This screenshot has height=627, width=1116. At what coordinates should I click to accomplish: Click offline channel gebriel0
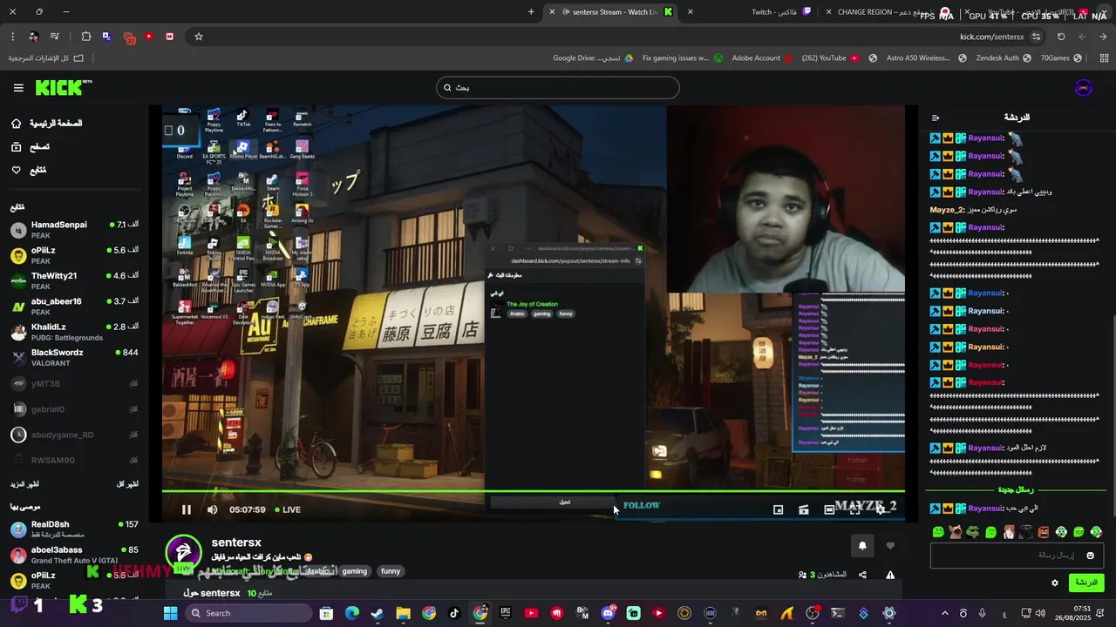(74, 409)
